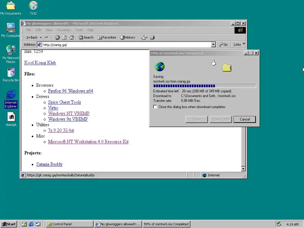This screenshot has height=228, width=304.
Task: Go back with the Back button
Action: [32, 37]
